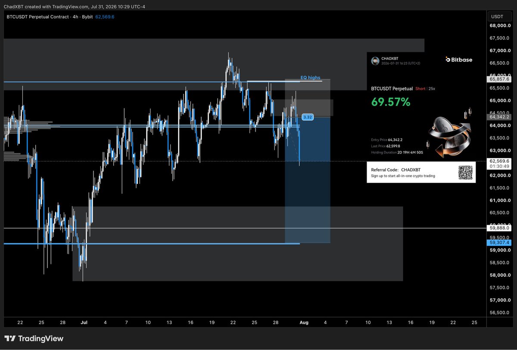Click the 62,569.6 current price axis tag
The height and width of the screenshot is (350, 517).
499,160
